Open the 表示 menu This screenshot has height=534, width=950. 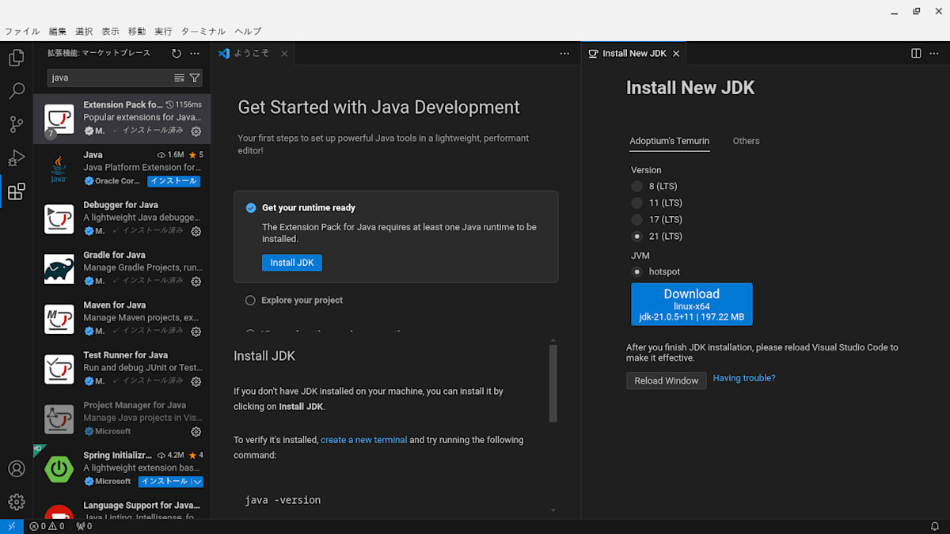pyautogui.click(x=110, y=32)
